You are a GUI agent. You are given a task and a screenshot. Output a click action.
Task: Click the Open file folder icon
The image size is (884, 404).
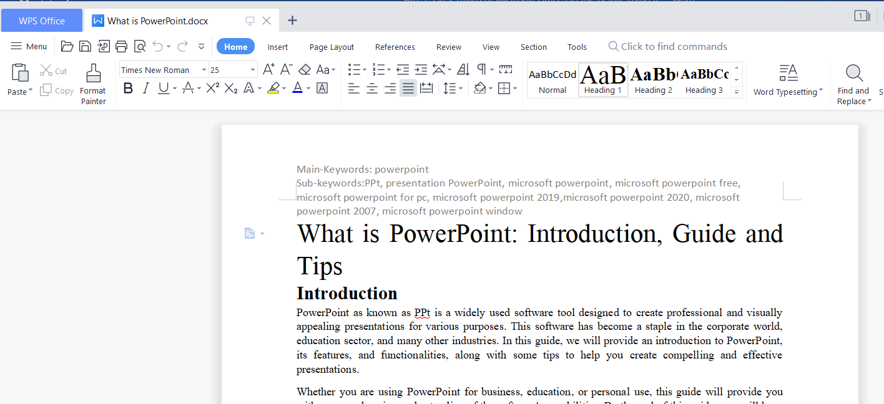[67, 46]
